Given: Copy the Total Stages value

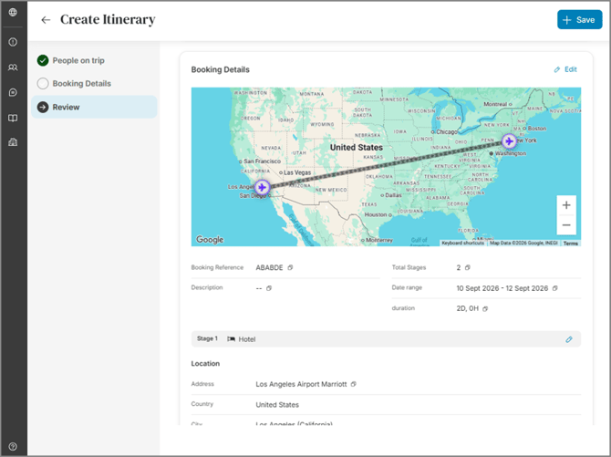Looking at the screenshot, I should point(468,267).
